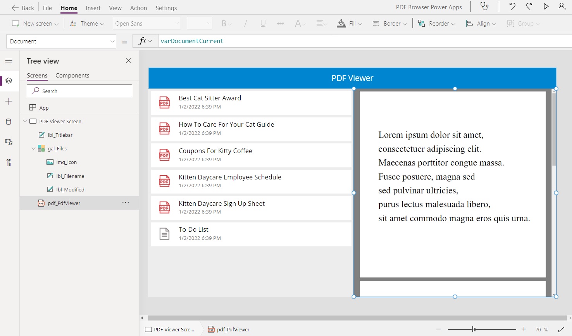This screenshot has height=336, width=572.
Task: Toggle underline formatting in the ribbon
Action: (x=263, y=23)
